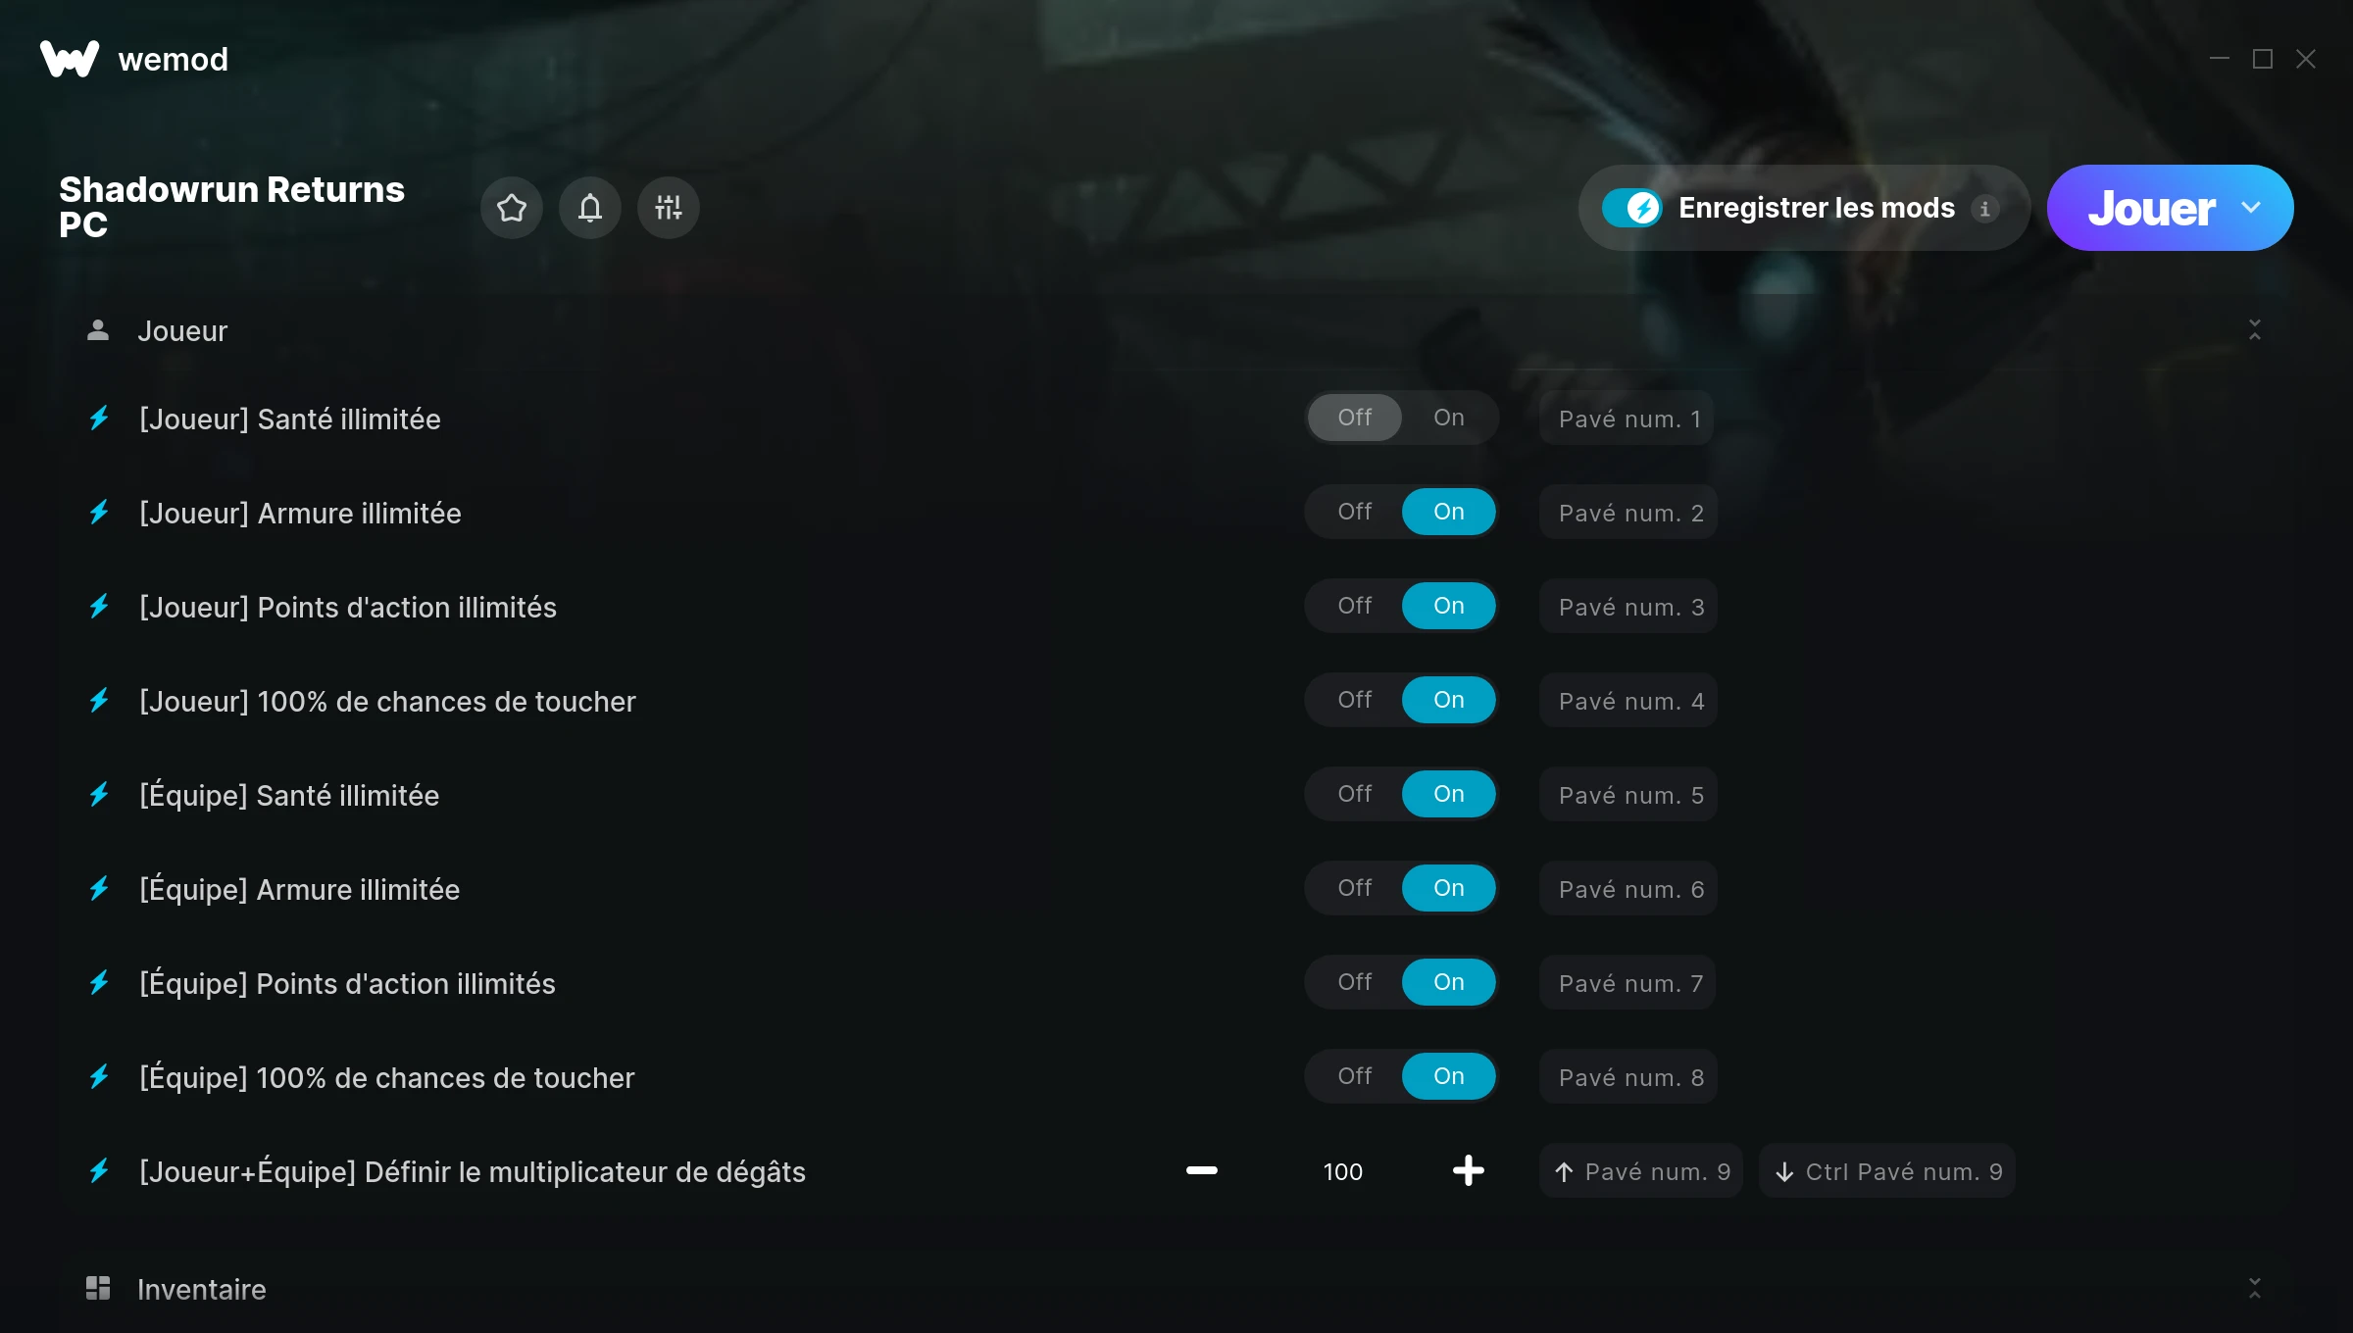
Task: Toggle the Enregistrer les mods switch
Action: 1631,208
